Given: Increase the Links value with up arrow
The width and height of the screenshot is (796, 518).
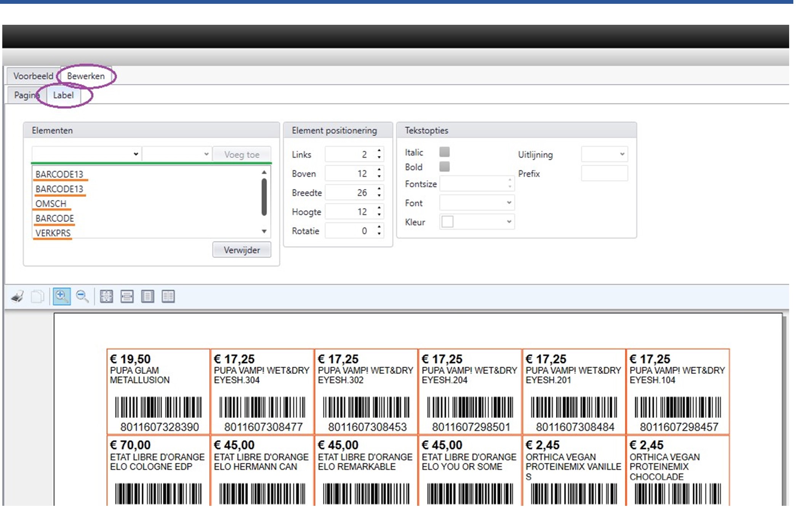Looking at the screenshot, I should click(379, 151).
